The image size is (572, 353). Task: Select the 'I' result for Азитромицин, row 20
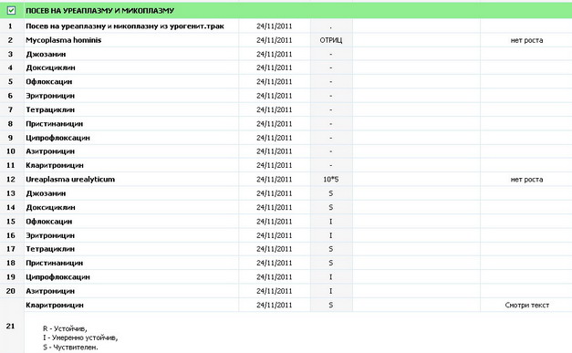pos(331,291)
